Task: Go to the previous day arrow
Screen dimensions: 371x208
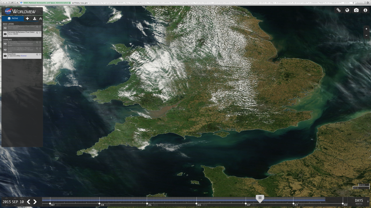Action: click(x=28, y=201)
